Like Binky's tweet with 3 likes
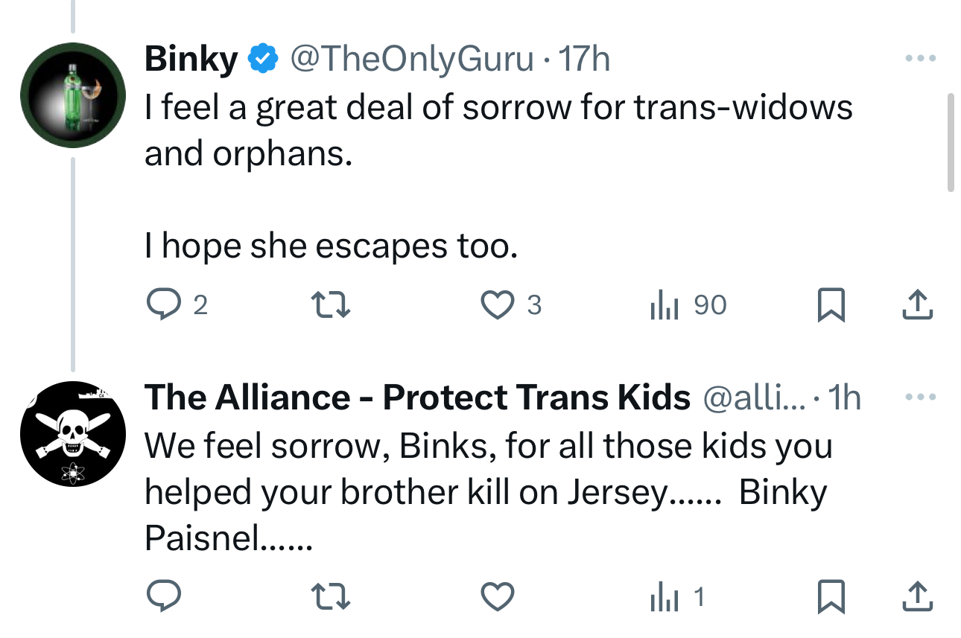The height and width of the screenshot is (638, 961). tap(498, 305)
